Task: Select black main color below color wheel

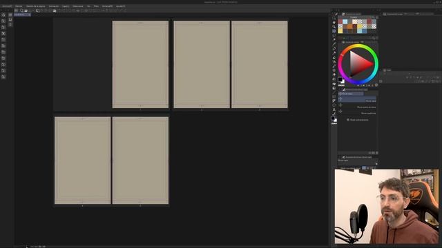Action: click(340, 79)
